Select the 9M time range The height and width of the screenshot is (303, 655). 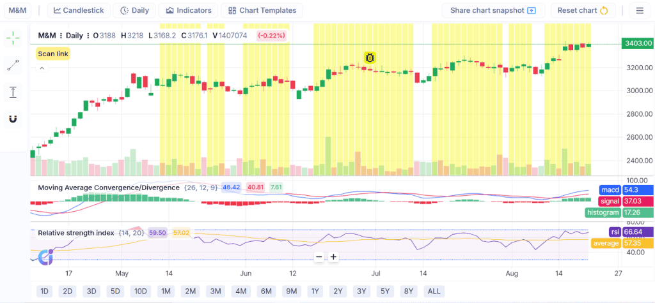292,291
